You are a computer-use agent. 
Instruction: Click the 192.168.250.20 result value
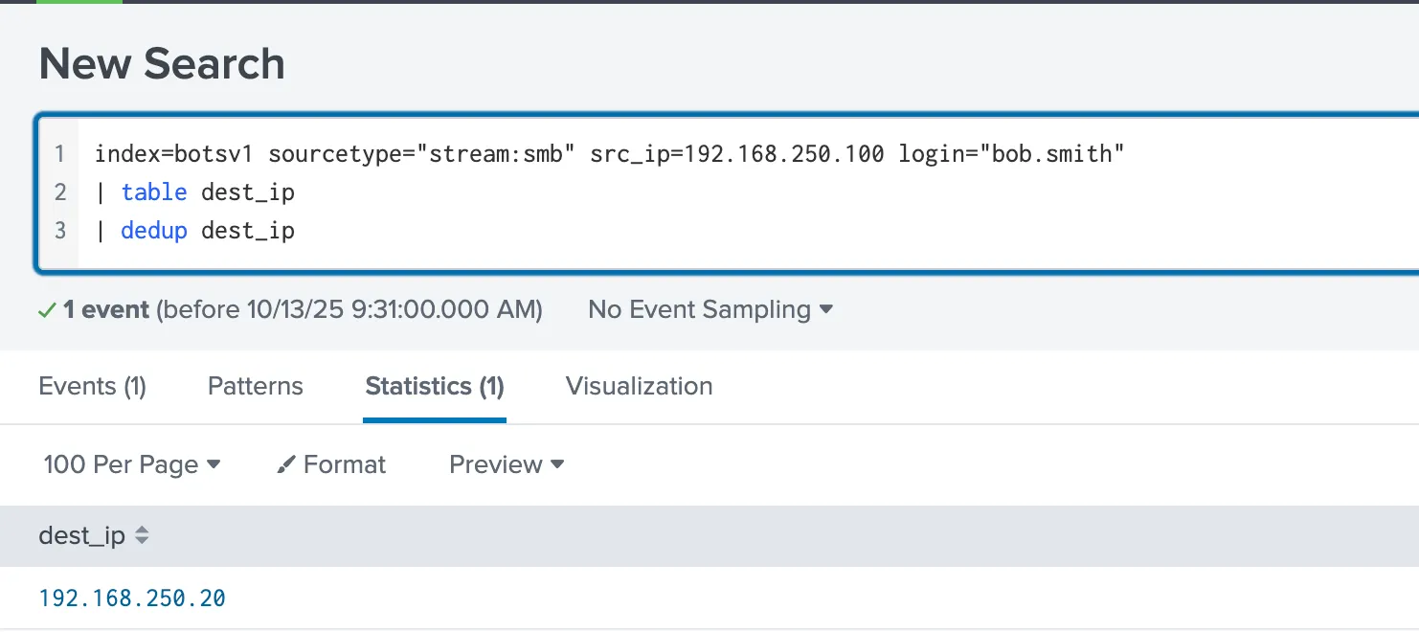pyautogui.click(x=132, y=598)
